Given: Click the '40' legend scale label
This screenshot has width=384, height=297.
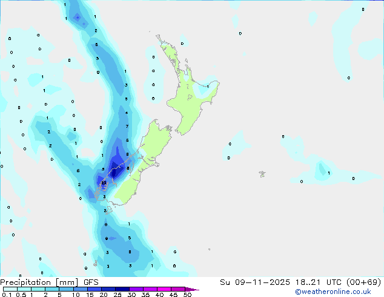Looking at the screenshot, I should point(159,295).
